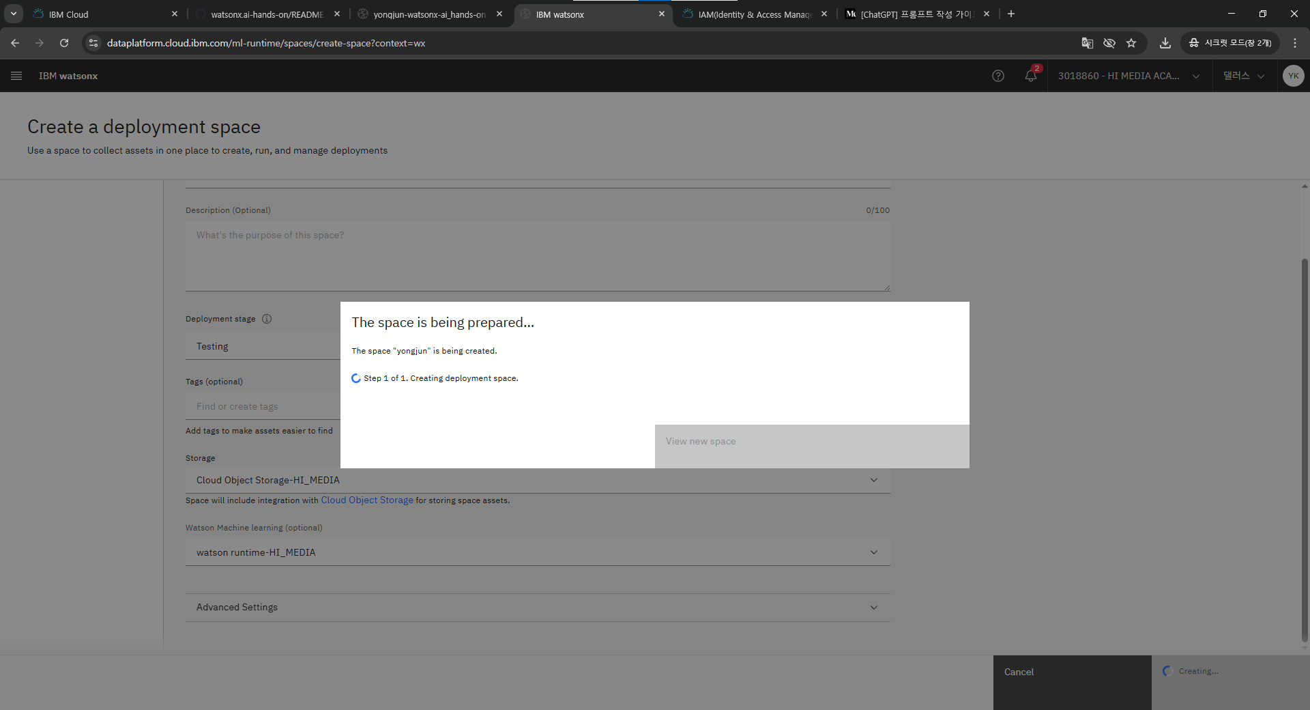1310x710 pixels.
Task: Close the ChatGPT prompt guide tab
Action: point(987,14)
